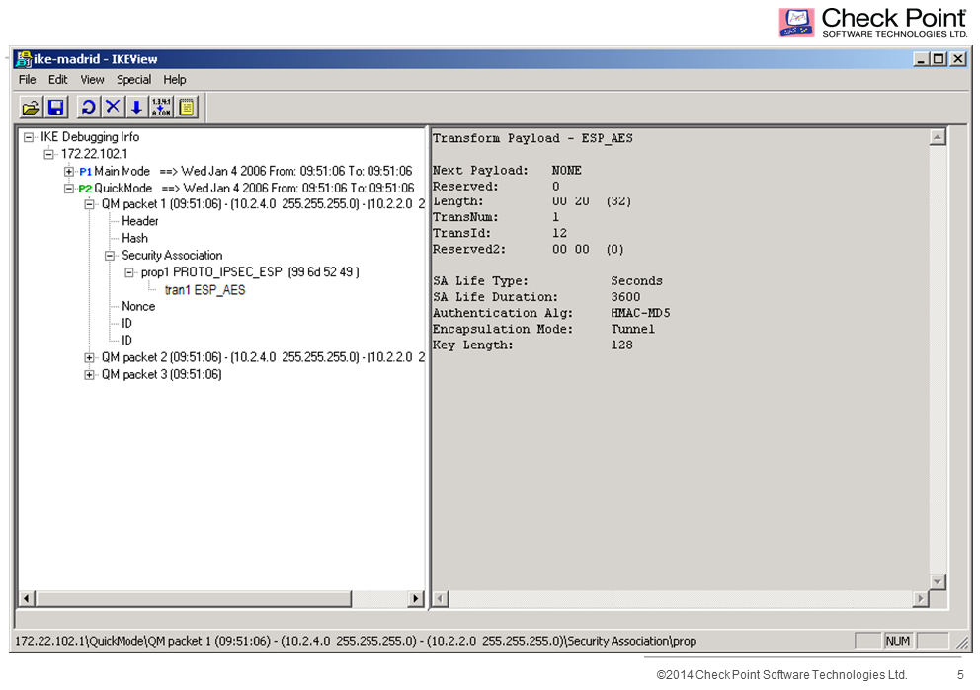This screenshot has height=690, width=980.
Task: Open the View menu
Action: pos(92,80)
